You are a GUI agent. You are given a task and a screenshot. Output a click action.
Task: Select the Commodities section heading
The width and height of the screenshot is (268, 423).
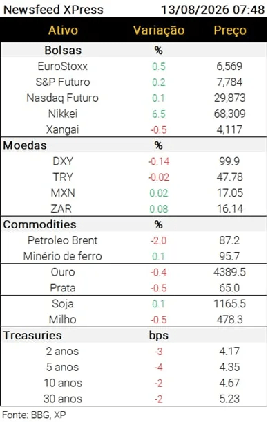point(39,224)
